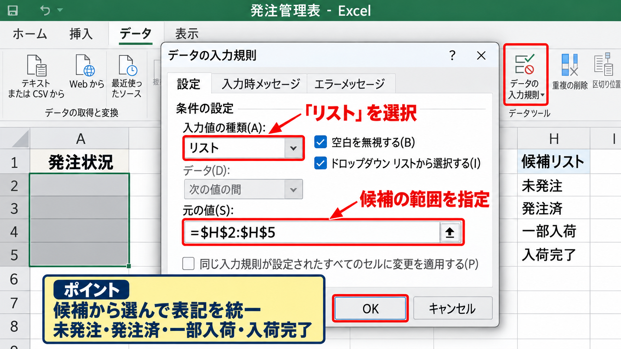This screenshot has height=349, width=621.
Task: Select row 3 header
Action: click(14, 208)
